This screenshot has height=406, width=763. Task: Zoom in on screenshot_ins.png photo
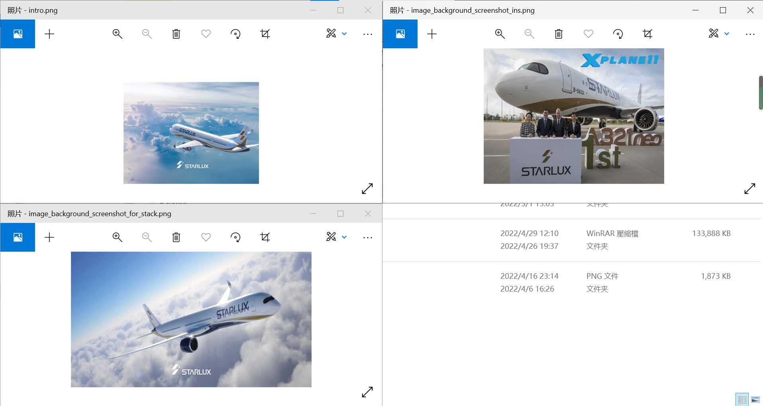(x=500, y=34)
